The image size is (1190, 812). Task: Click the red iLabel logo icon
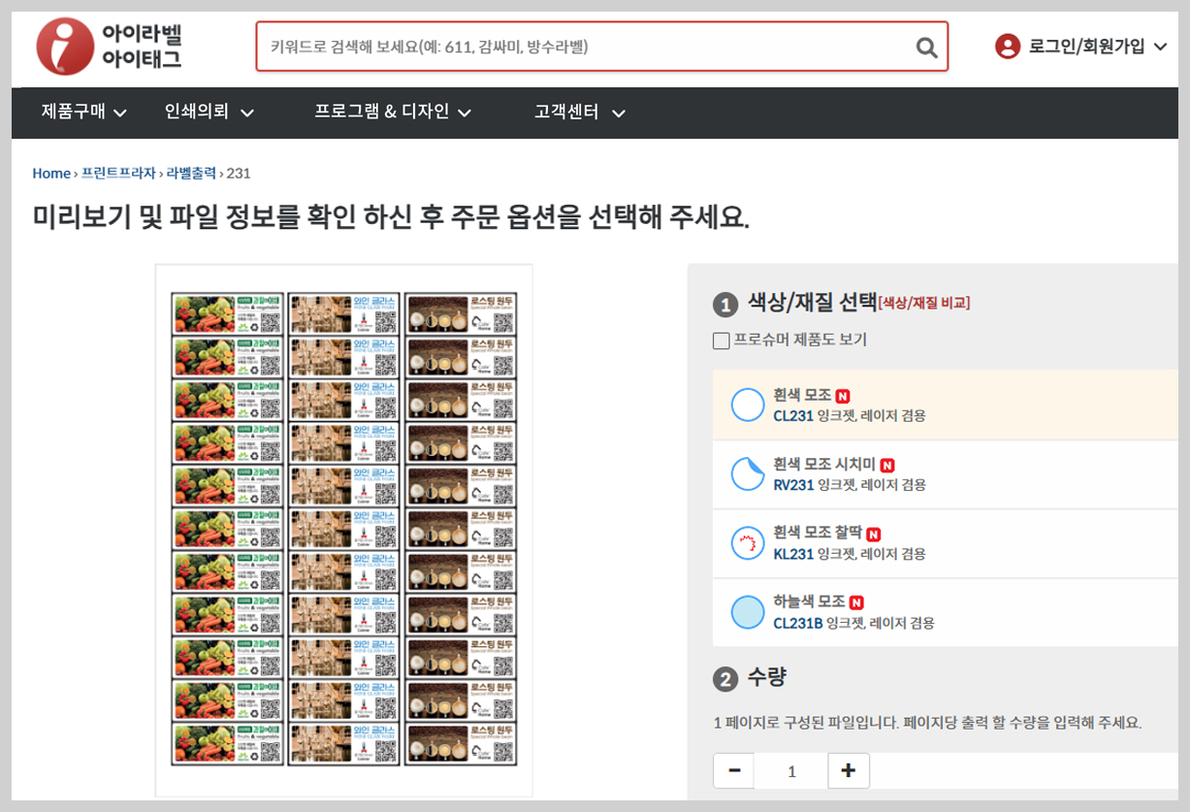pyautogui.click(x=65, y=47)
